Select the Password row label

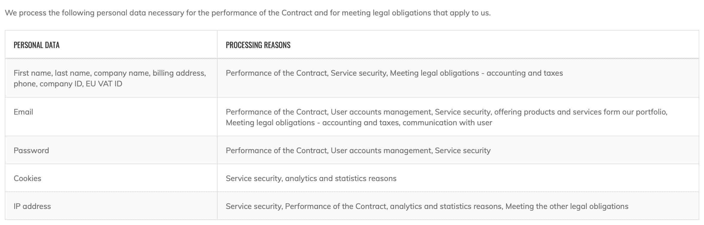click(31, 150)
